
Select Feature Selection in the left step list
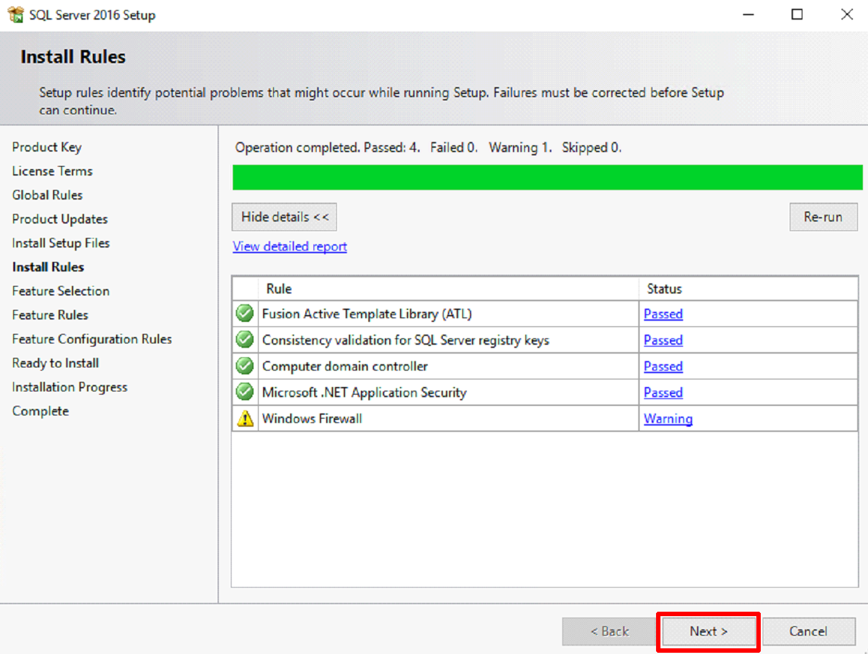point(61,291)
